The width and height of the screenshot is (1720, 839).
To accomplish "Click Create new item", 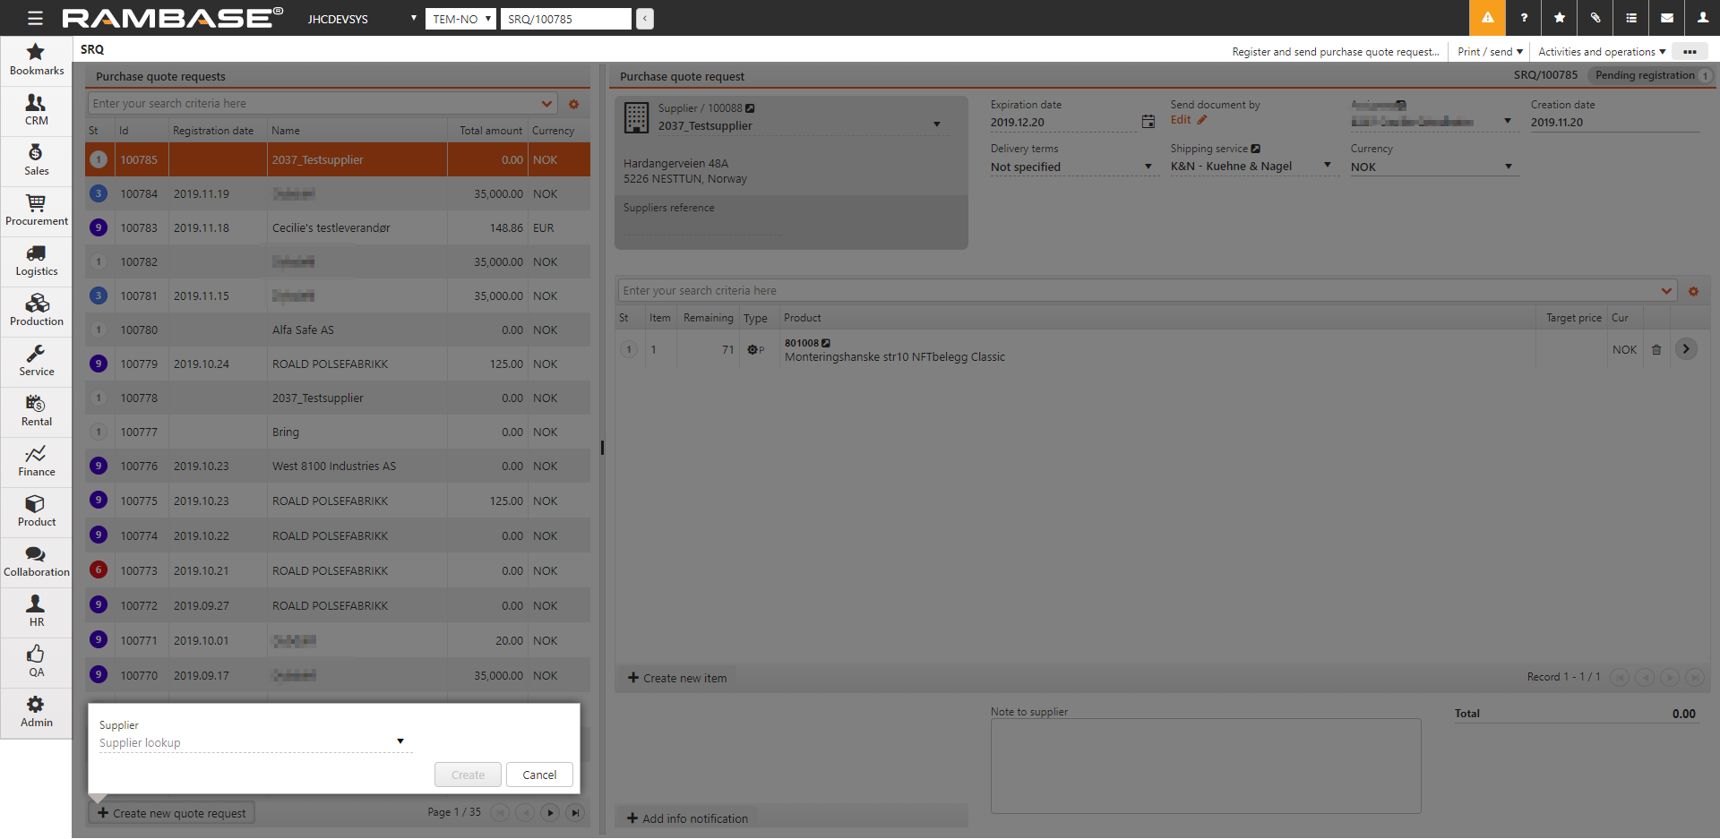I will [x=677, y=678].
